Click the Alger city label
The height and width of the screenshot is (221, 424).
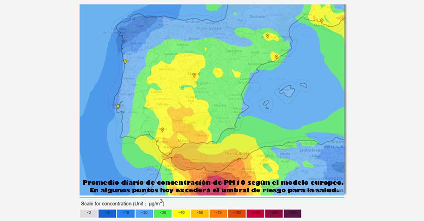click(x=289, y=146)
